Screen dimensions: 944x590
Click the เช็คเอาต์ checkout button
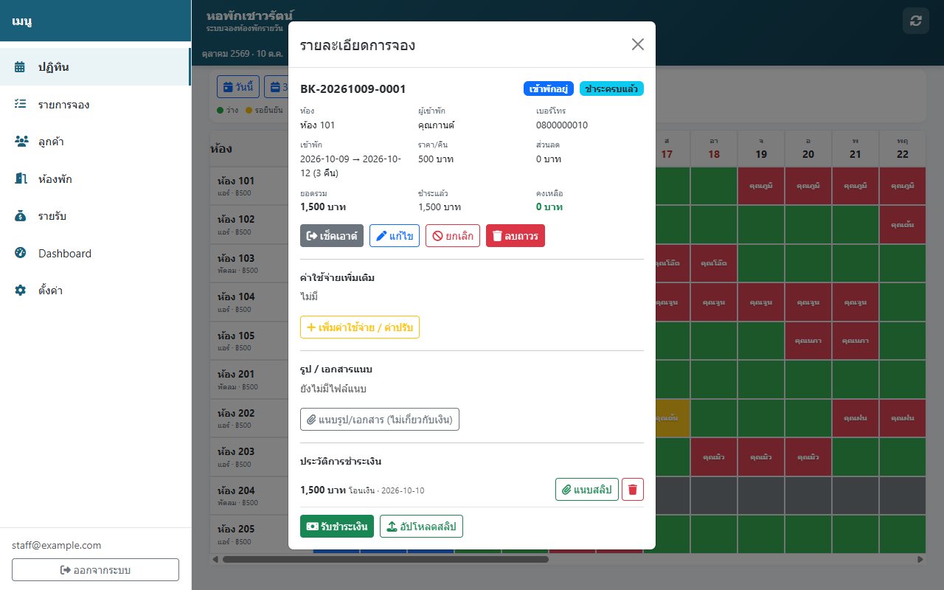pyautogui.click(x=332, y=236)
